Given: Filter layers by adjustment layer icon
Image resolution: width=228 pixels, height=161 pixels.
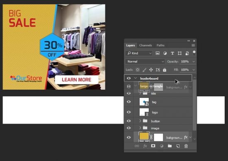Looking at the screenshot, I should 165,53.
